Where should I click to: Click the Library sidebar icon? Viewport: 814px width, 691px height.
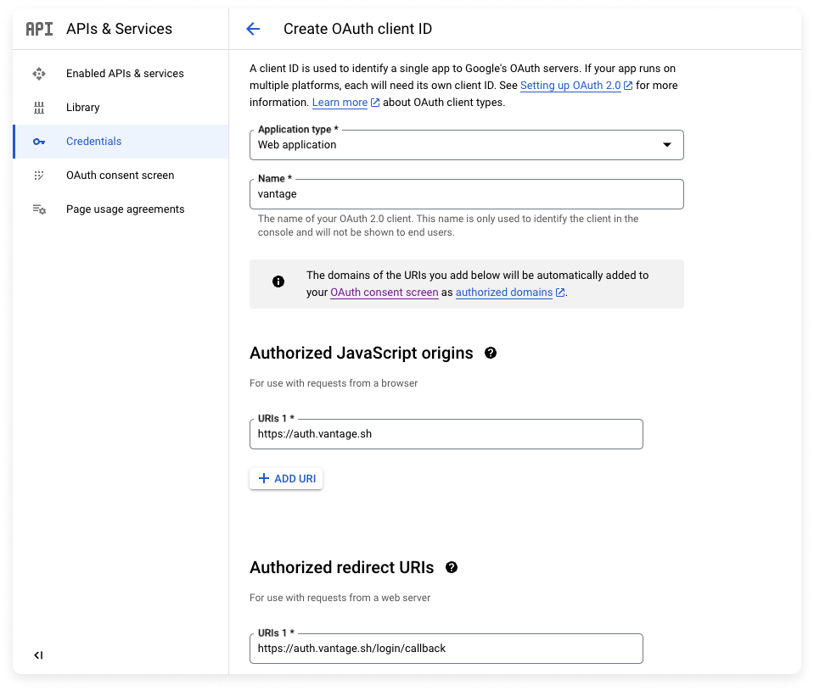point(39,108)
